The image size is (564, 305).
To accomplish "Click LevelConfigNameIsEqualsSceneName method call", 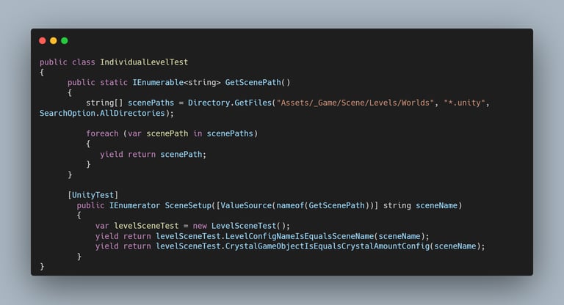I will click(300, 236).
